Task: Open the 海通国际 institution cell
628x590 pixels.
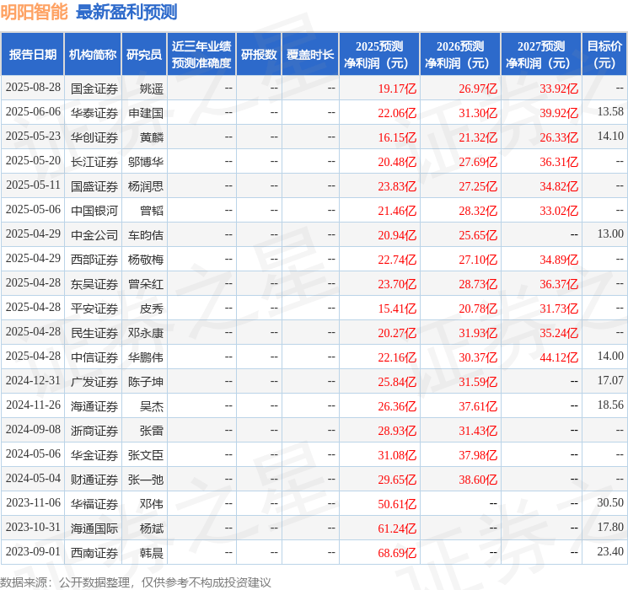Action: click(x=94, y=528)
